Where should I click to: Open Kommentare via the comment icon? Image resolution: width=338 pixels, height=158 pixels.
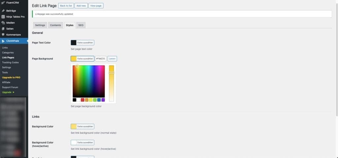3,35
